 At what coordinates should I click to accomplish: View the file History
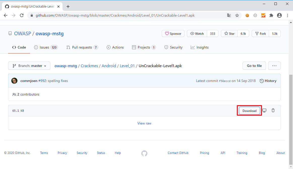pos(268,81)
